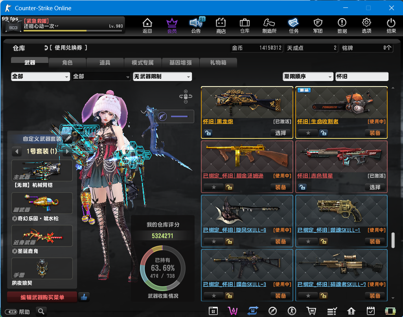Viewport: 403px width, 317px height.
Task: Click the weapon collection progress ring
Action: (x=162, y=268)
